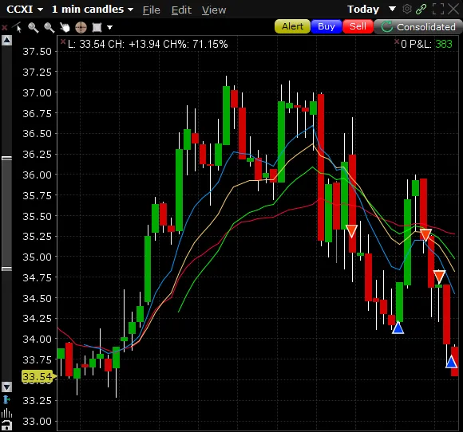
Task: Open chart settings gear icon
Action: tap(407, 9)
